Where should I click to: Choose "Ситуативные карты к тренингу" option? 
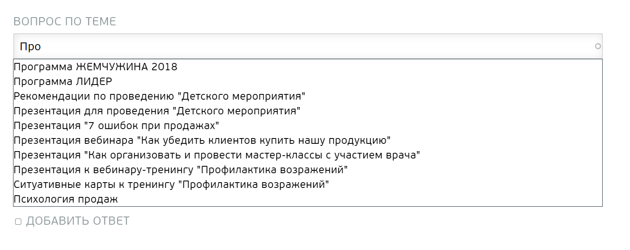tap(171, 185)
